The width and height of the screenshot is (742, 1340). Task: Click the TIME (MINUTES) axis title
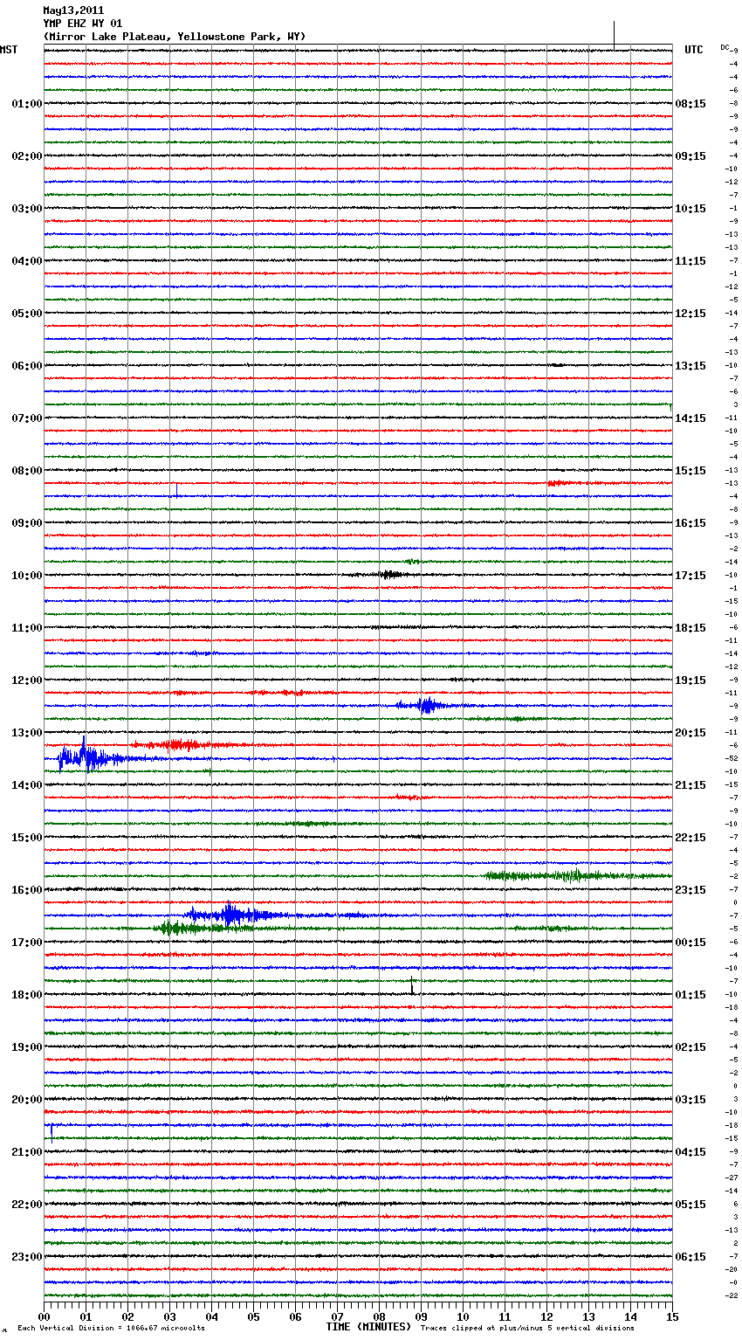368,1327
